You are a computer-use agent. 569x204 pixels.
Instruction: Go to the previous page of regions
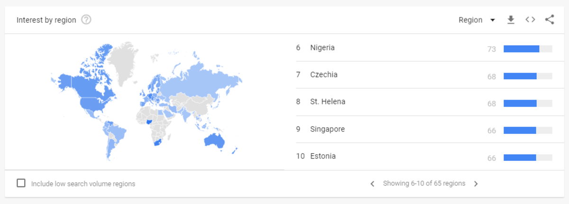pos(373,184)
